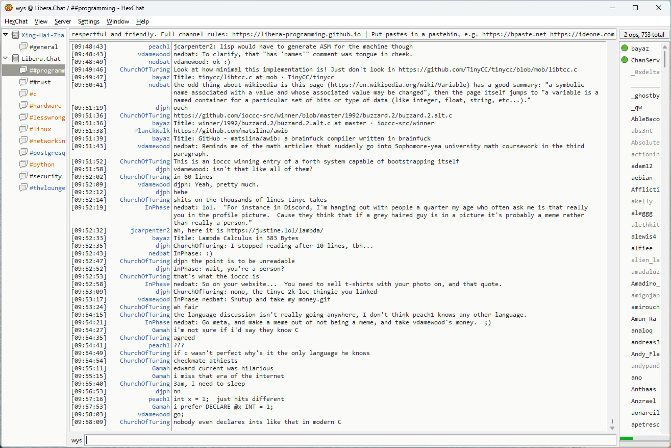The width and height of the screenshot is (671, 448).
Task: Collapse the Libera.Chat server tree
Action: click(x=6, y=59)
